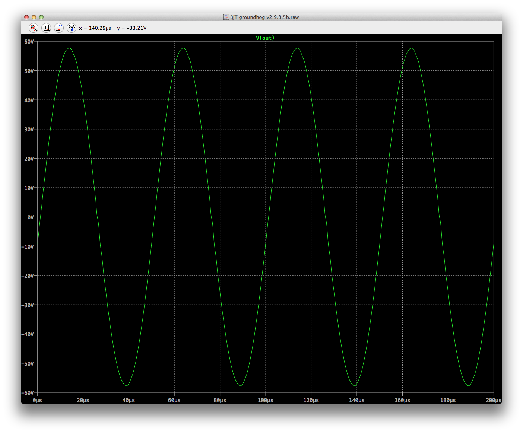The image size is (523, 433).
Task: Click the 40V vertical axis label
Action: pos(29,100)
